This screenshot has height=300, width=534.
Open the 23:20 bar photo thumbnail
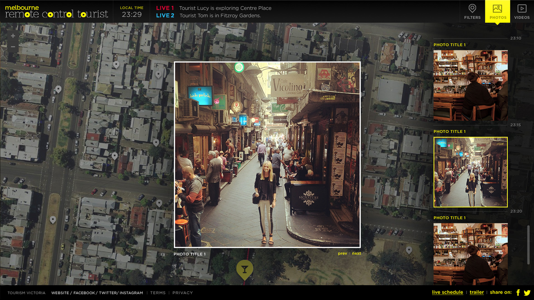pos(470,254)
